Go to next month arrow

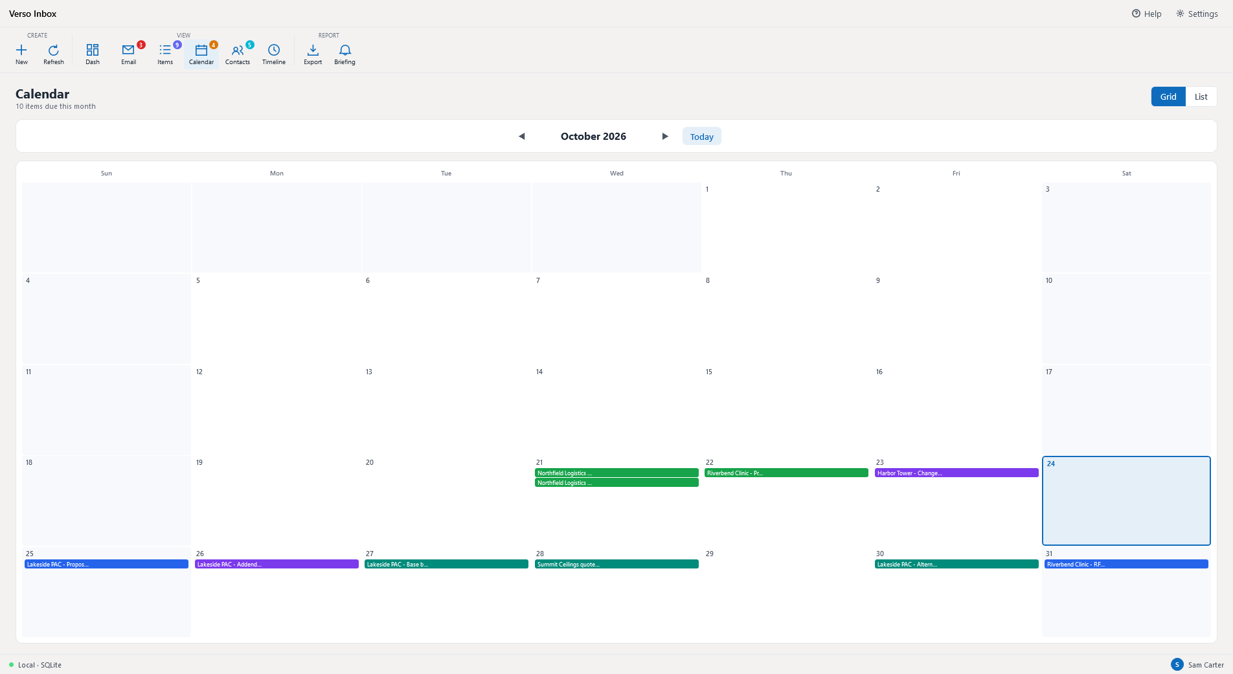(x=665, y=136)
